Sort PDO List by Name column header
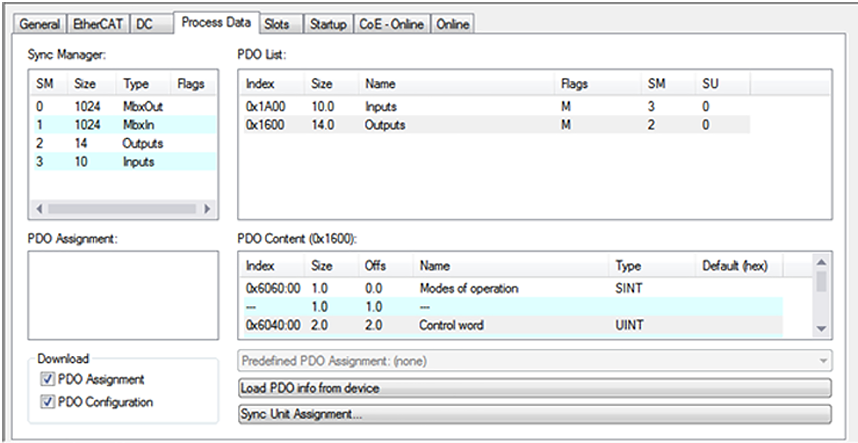 tap(380, 84)
